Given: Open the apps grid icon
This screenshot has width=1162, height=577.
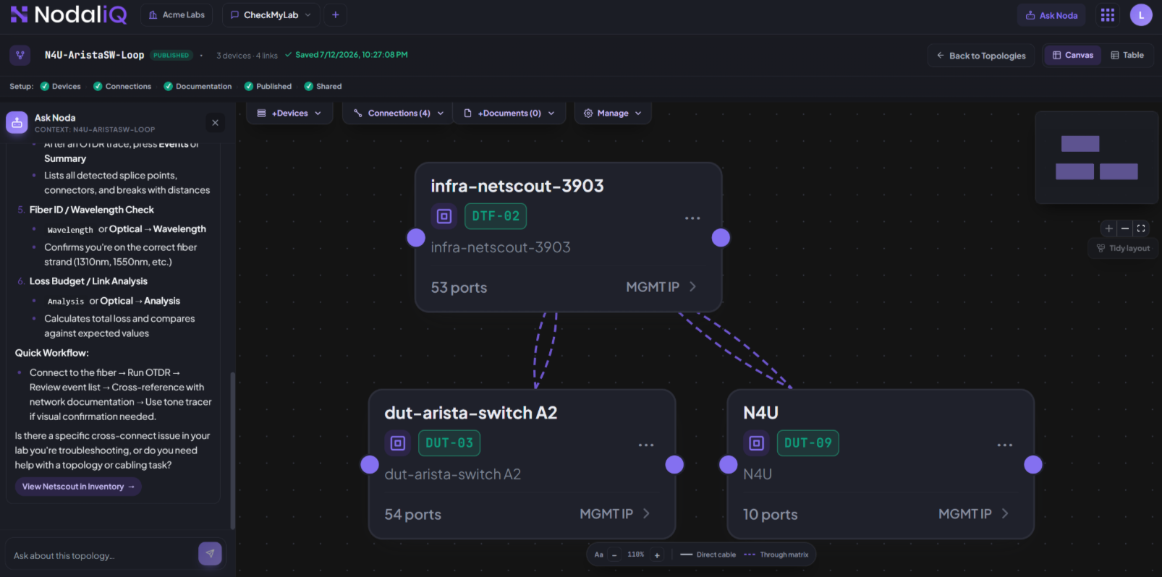Looking at the screenshot, I should tap(1108, 15).
